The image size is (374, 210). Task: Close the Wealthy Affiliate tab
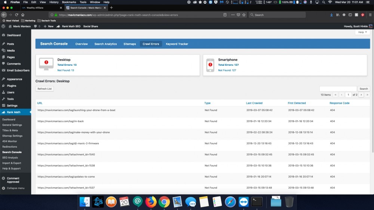61,8
